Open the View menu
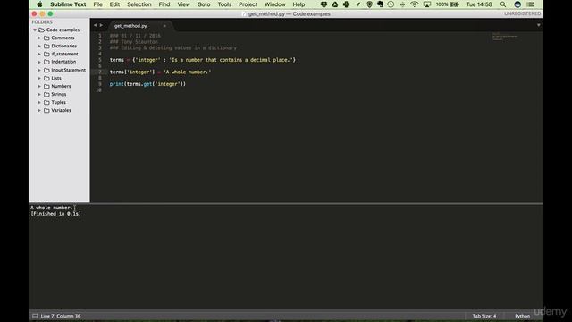 (x=183, y=4)
